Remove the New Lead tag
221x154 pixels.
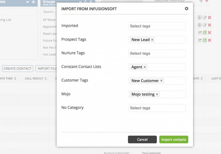(x=152, y=40)
